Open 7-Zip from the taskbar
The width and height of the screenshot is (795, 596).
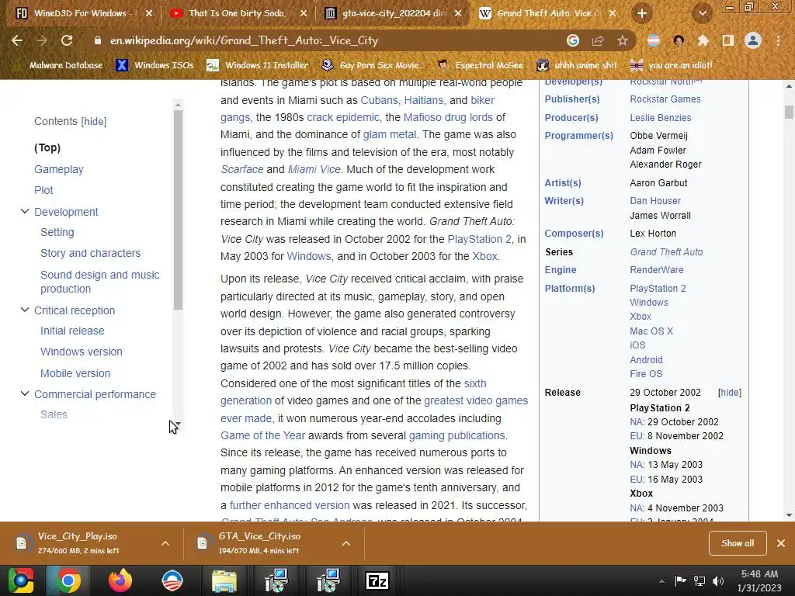pos(377,580)
